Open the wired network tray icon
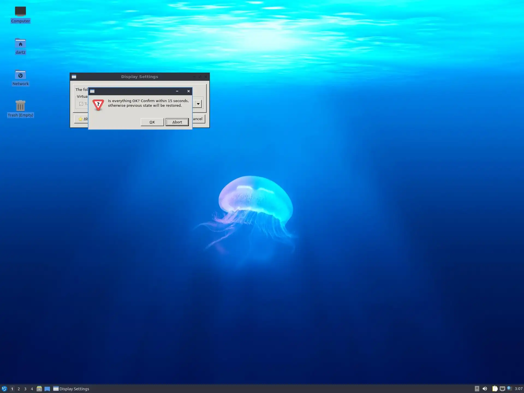This screenshot has height=393, width=524. click(x=502, y=389)
